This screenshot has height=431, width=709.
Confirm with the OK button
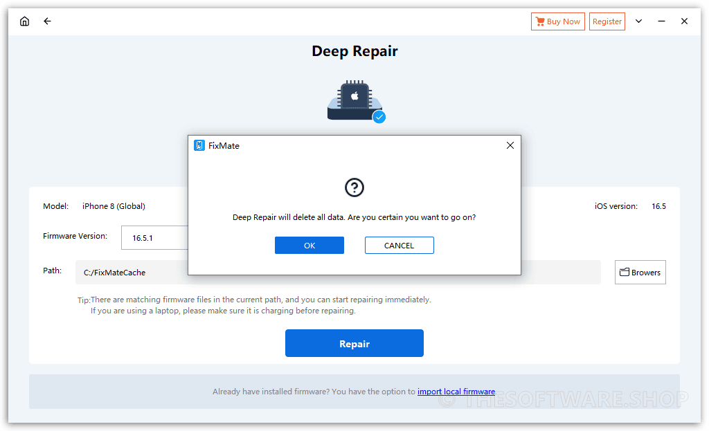coord(309,246)
